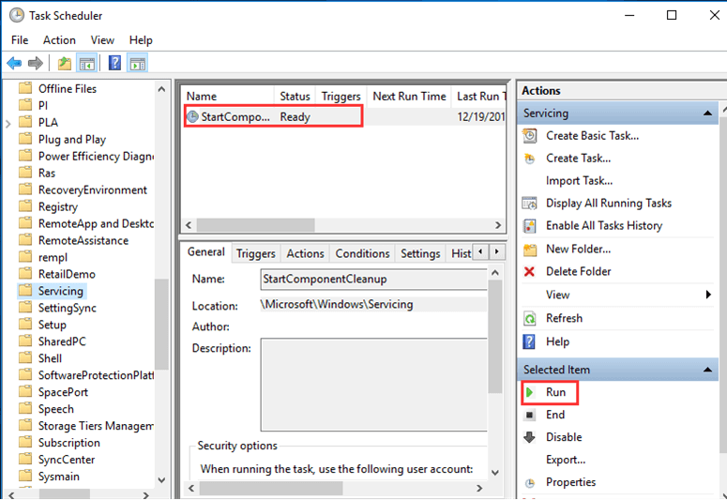Collapse the Selected Item actions section
This screenshot has width=727, height=500.
[x=707, y=370]
